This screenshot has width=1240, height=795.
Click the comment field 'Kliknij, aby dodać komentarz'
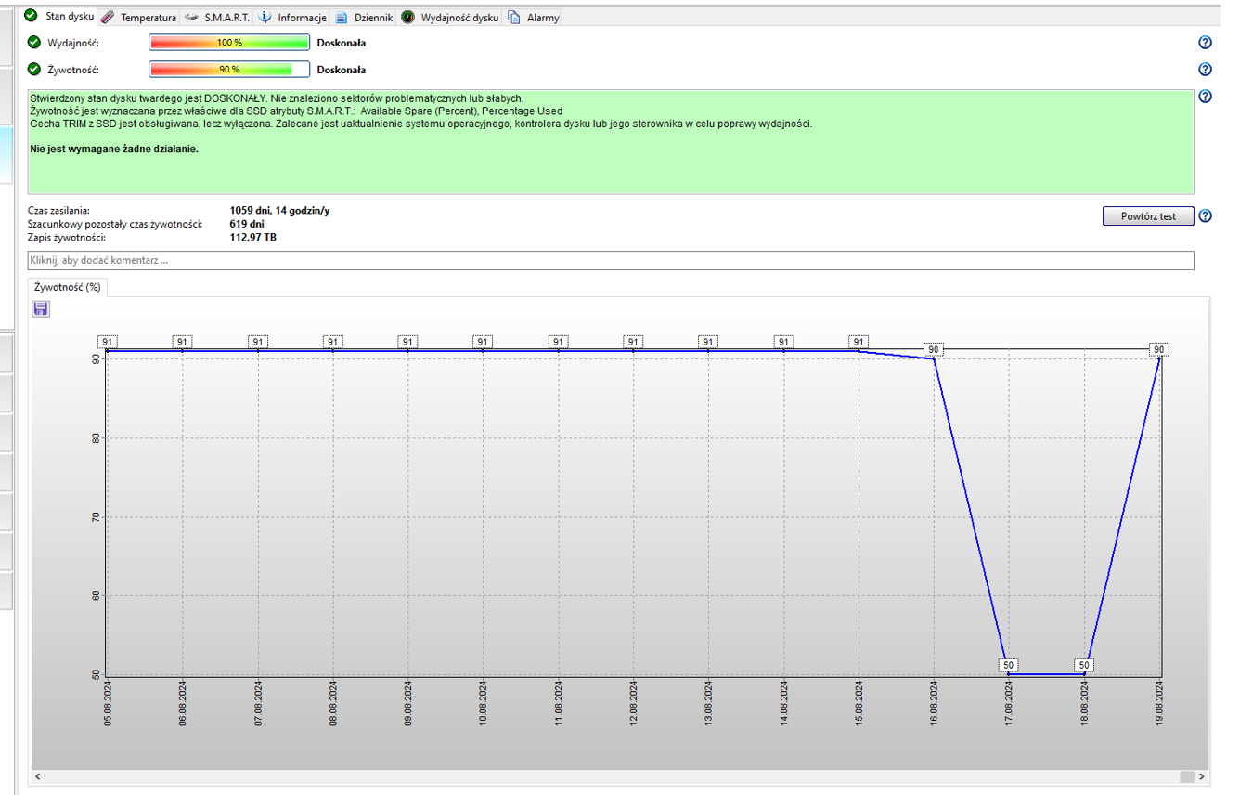point(611,260)
